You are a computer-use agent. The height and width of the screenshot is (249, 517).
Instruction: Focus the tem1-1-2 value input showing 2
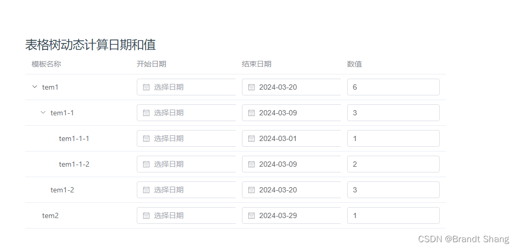tap(393, 164)
